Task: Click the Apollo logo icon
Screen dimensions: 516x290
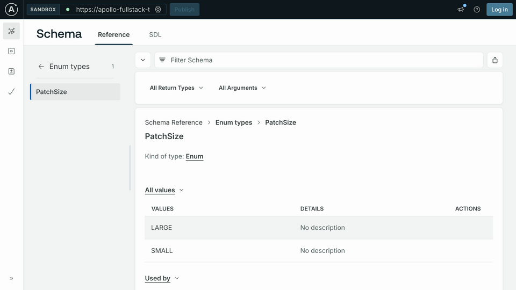Action: pos(11,10)
